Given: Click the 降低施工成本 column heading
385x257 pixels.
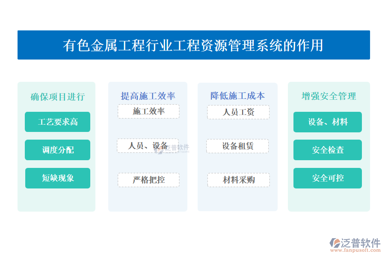Looking at the screenshot, I should [237, 96].
